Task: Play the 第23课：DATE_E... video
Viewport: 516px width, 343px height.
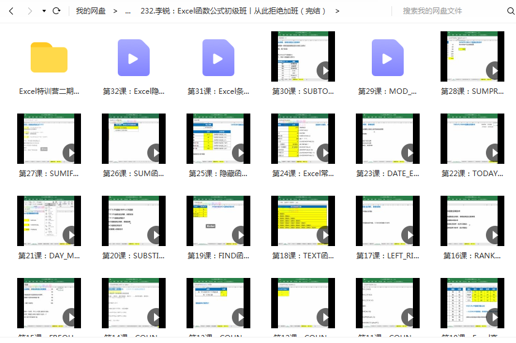Action: pyautogui.click(x=388, y=139)
